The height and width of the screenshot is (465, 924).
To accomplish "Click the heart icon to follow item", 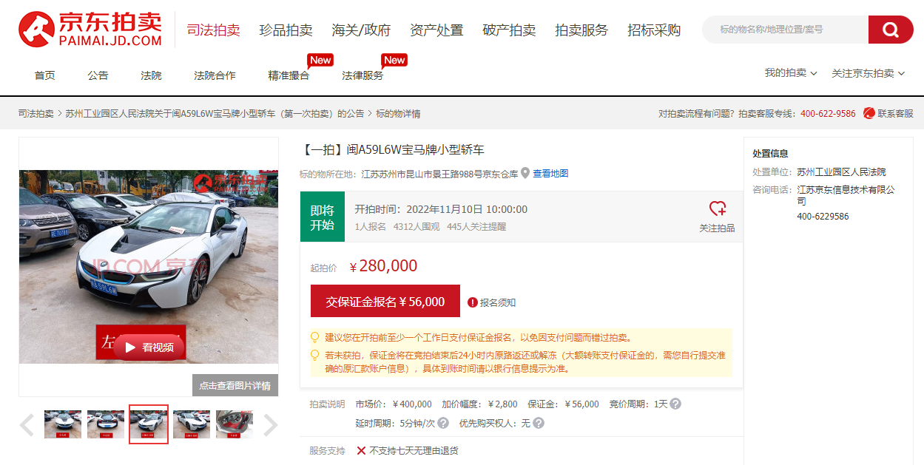I will tap(717, 208).
